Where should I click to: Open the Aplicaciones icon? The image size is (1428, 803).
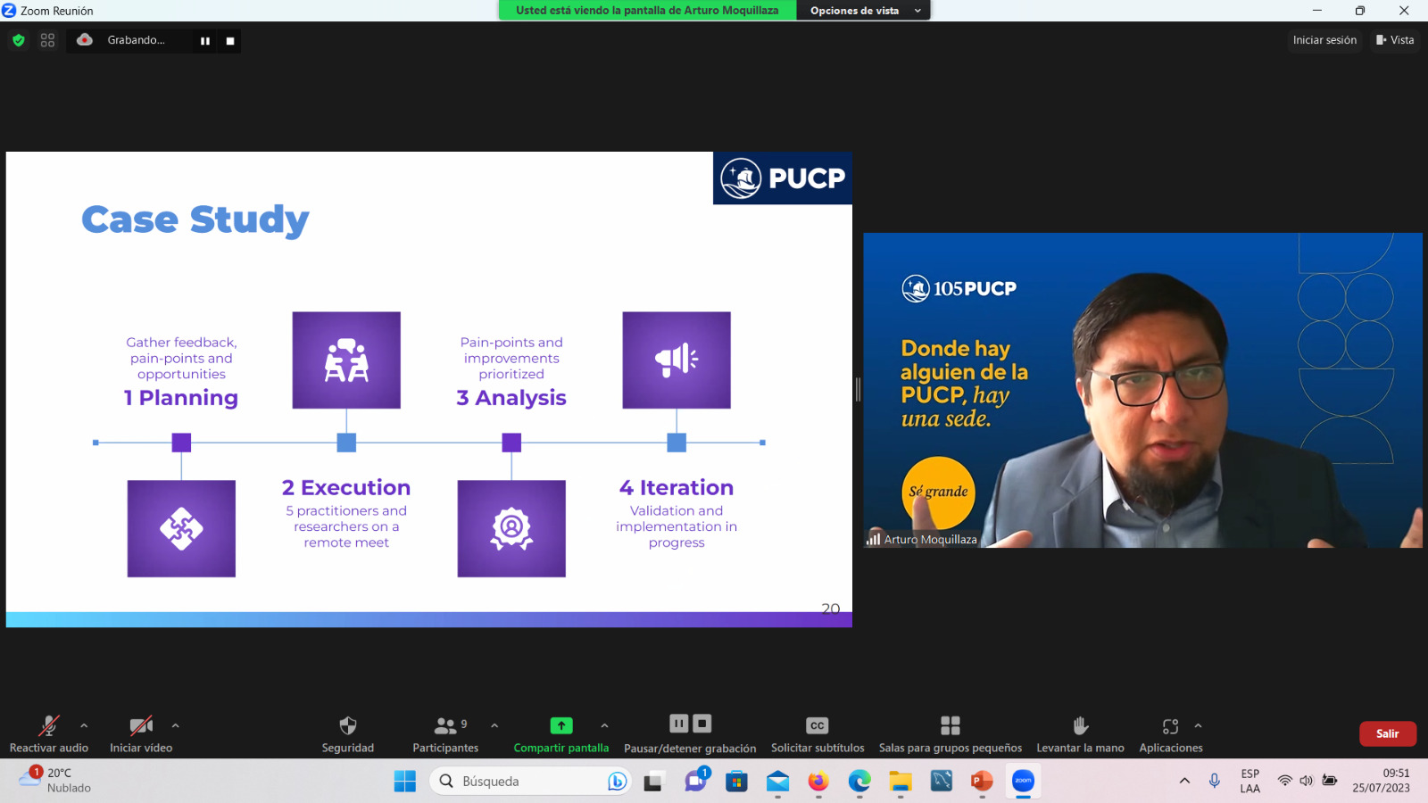[x=1170, y=726]
